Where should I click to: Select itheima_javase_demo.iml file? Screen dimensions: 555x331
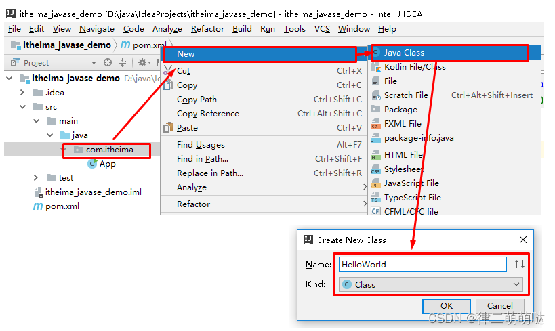[x=88, y=192]
